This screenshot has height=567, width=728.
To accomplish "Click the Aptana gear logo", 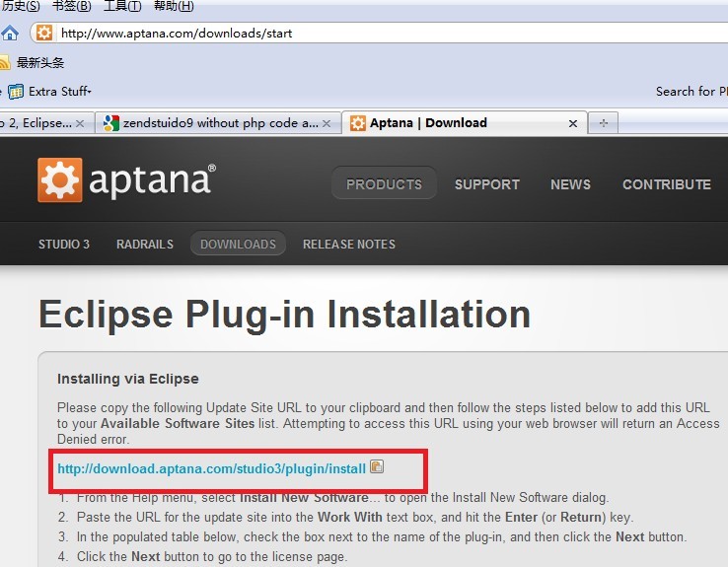I will 60,180.
